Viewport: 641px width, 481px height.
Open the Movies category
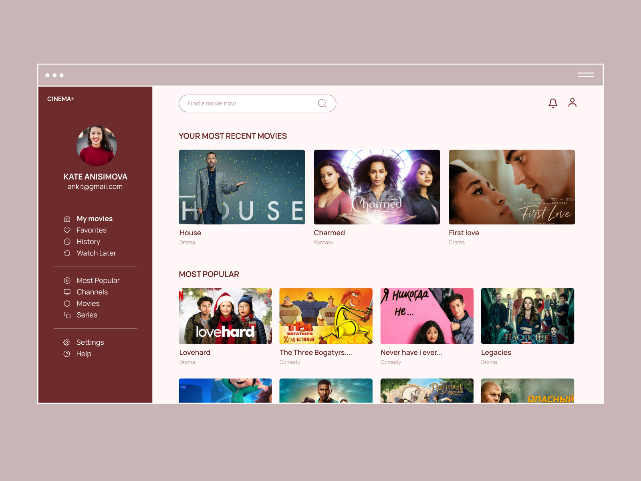point(88,303)
